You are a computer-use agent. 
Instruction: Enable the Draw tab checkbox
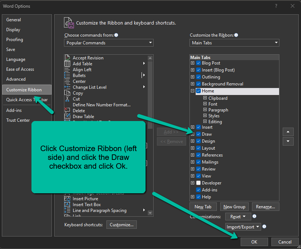click(199, 134)
